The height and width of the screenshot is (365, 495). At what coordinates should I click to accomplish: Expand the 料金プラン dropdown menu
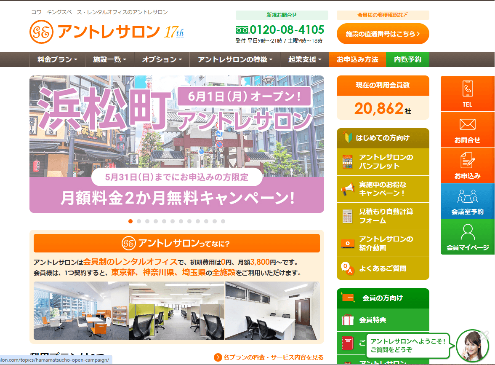pyautogui.click(x=57, y=59)
